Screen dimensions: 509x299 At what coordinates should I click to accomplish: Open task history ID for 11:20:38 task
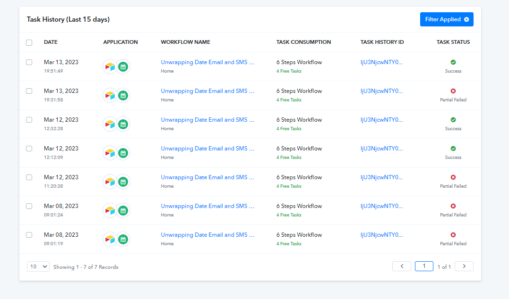pos(381,177)
